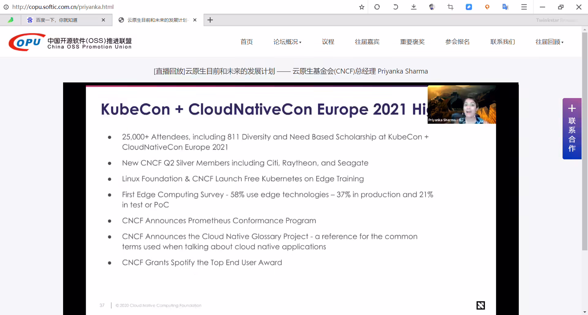Open the 议程 menu item
Screen dimensions: 588x315
328,42
